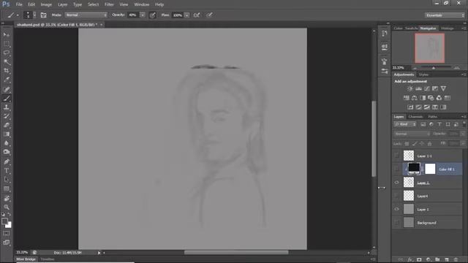The width and height of the screenshot is (468, 263).
Task: Toggle visibility of Layer4
Action: tap(396, 196)
